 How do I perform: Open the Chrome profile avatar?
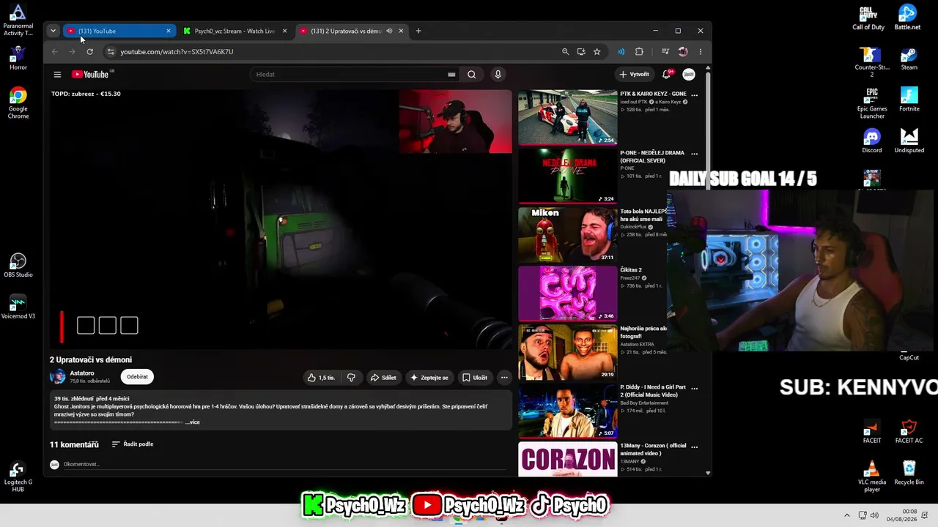point(683,51)
